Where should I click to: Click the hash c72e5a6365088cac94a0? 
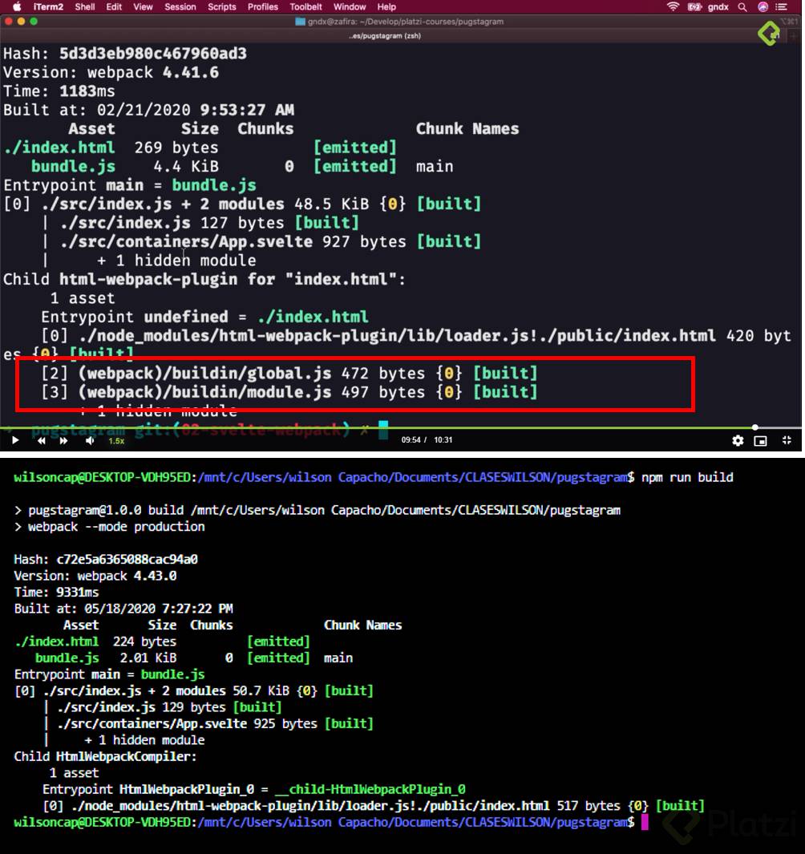click(x=127, y=560)
